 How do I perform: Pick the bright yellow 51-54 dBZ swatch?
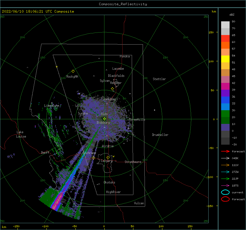[225, 59]
